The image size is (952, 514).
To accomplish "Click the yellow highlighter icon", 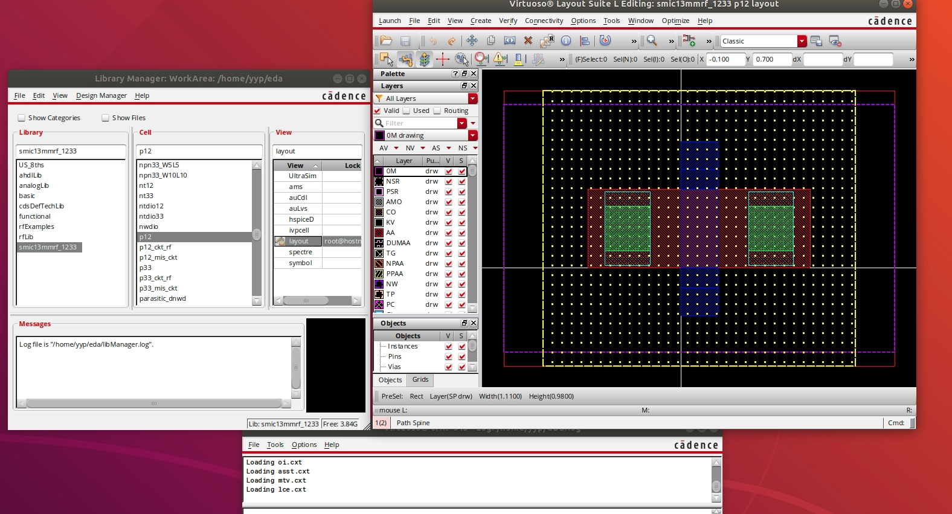I will point(518,59).
